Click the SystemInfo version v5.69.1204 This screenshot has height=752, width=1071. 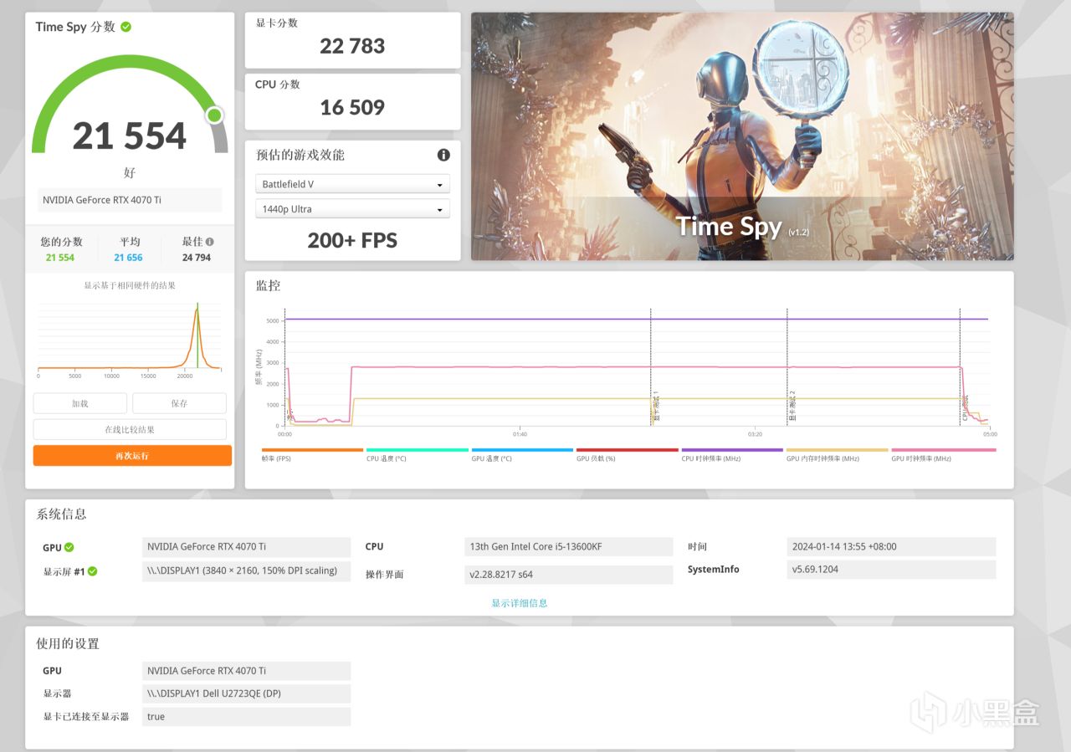891,570
